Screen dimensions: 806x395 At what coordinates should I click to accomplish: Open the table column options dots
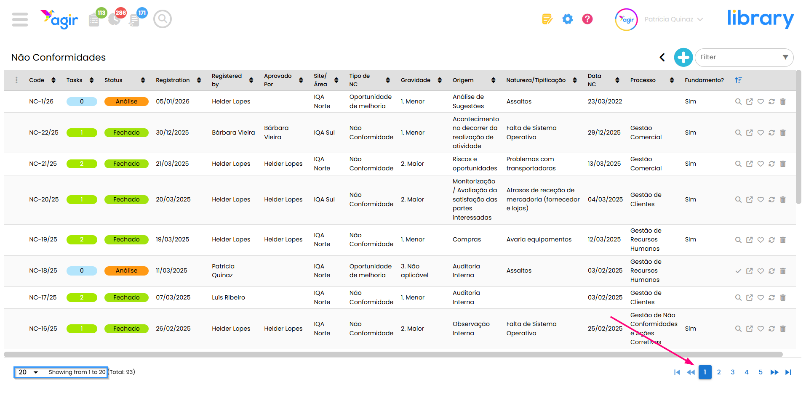click(x=16, y=80)
